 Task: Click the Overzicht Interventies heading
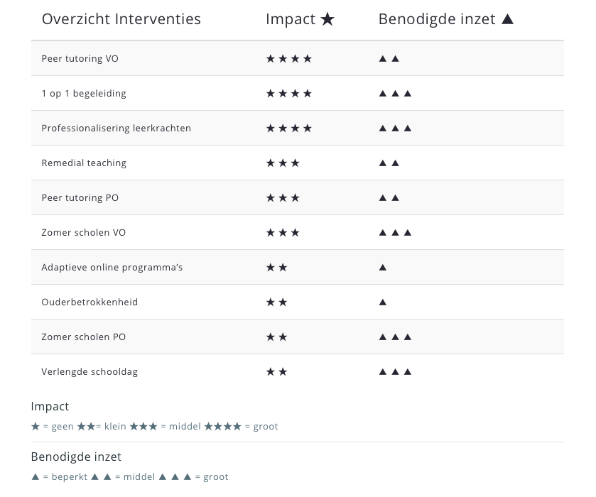121,19
